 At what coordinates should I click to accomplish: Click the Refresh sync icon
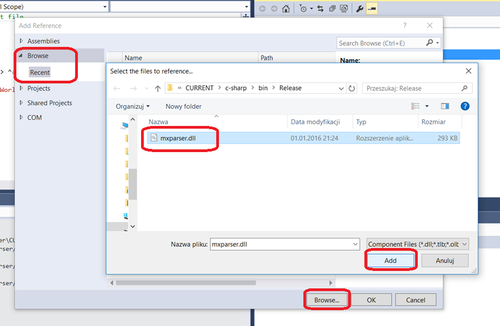click(x=320, y=8)
